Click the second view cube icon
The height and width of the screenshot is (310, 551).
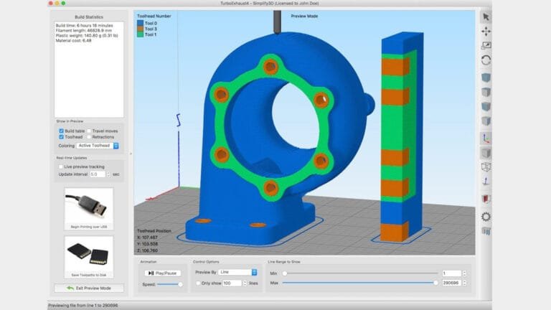(x=486, y=92)
